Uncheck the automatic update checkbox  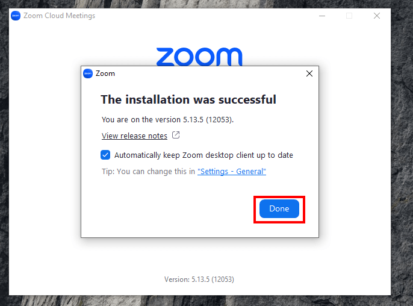pos(105,155)
